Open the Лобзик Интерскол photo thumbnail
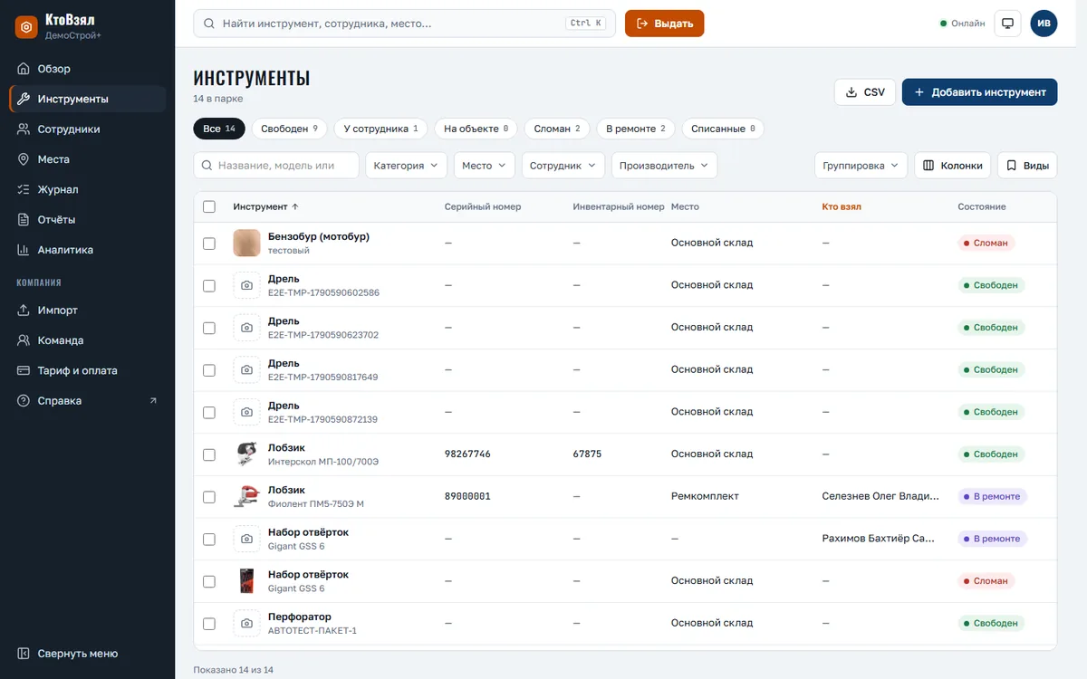This screenshot has width=1087, height=679. [x=247, y=454]
